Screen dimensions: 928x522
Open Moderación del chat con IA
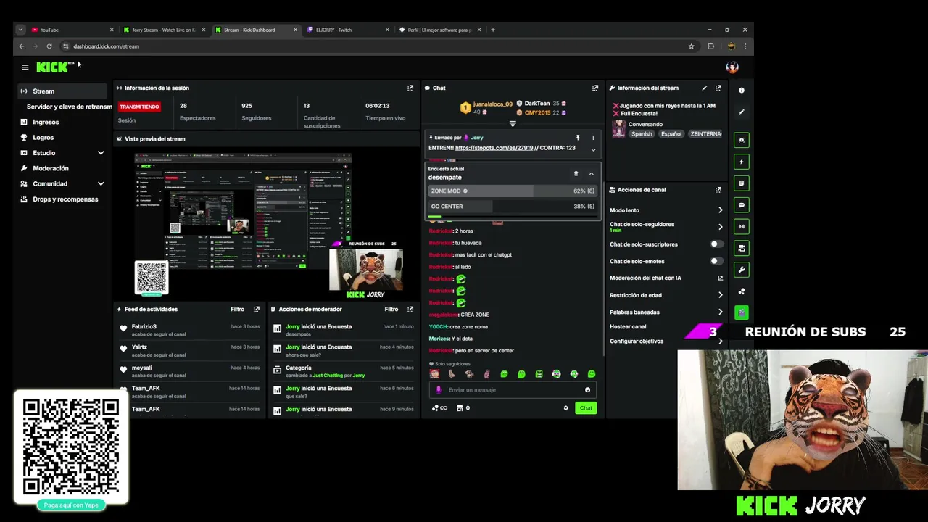[666, 278]
